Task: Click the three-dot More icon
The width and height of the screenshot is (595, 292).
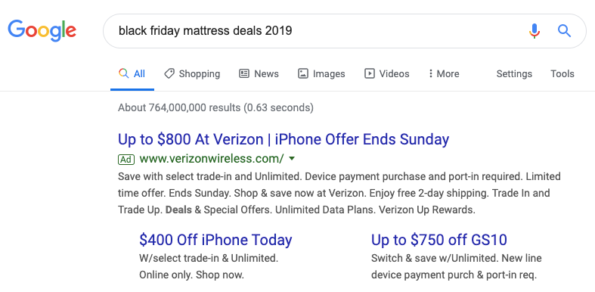Action: pos(430,73)
